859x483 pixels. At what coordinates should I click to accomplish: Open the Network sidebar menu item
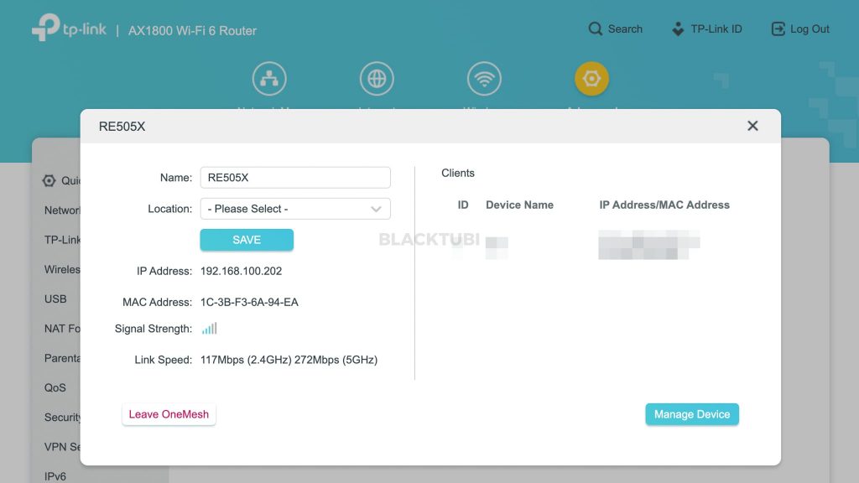point(62,210)
